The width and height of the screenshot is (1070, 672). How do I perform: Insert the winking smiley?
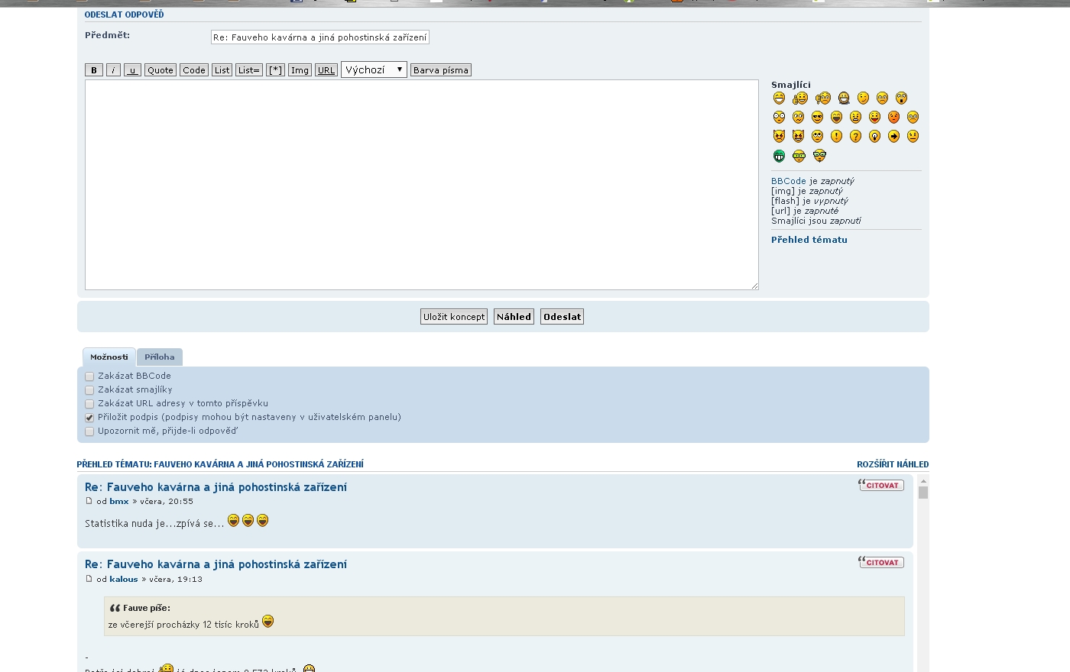863,98
